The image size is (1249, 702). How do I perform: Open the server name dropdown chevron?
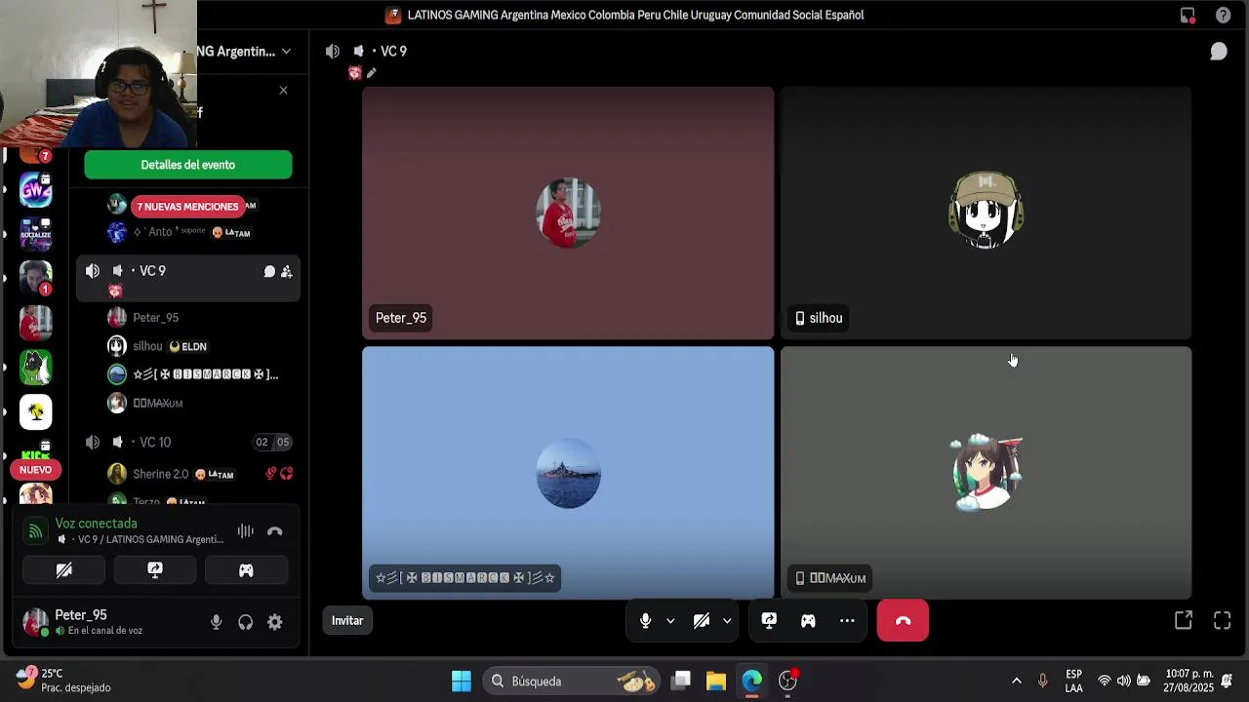pyautogui.click(x=286, y=52)
